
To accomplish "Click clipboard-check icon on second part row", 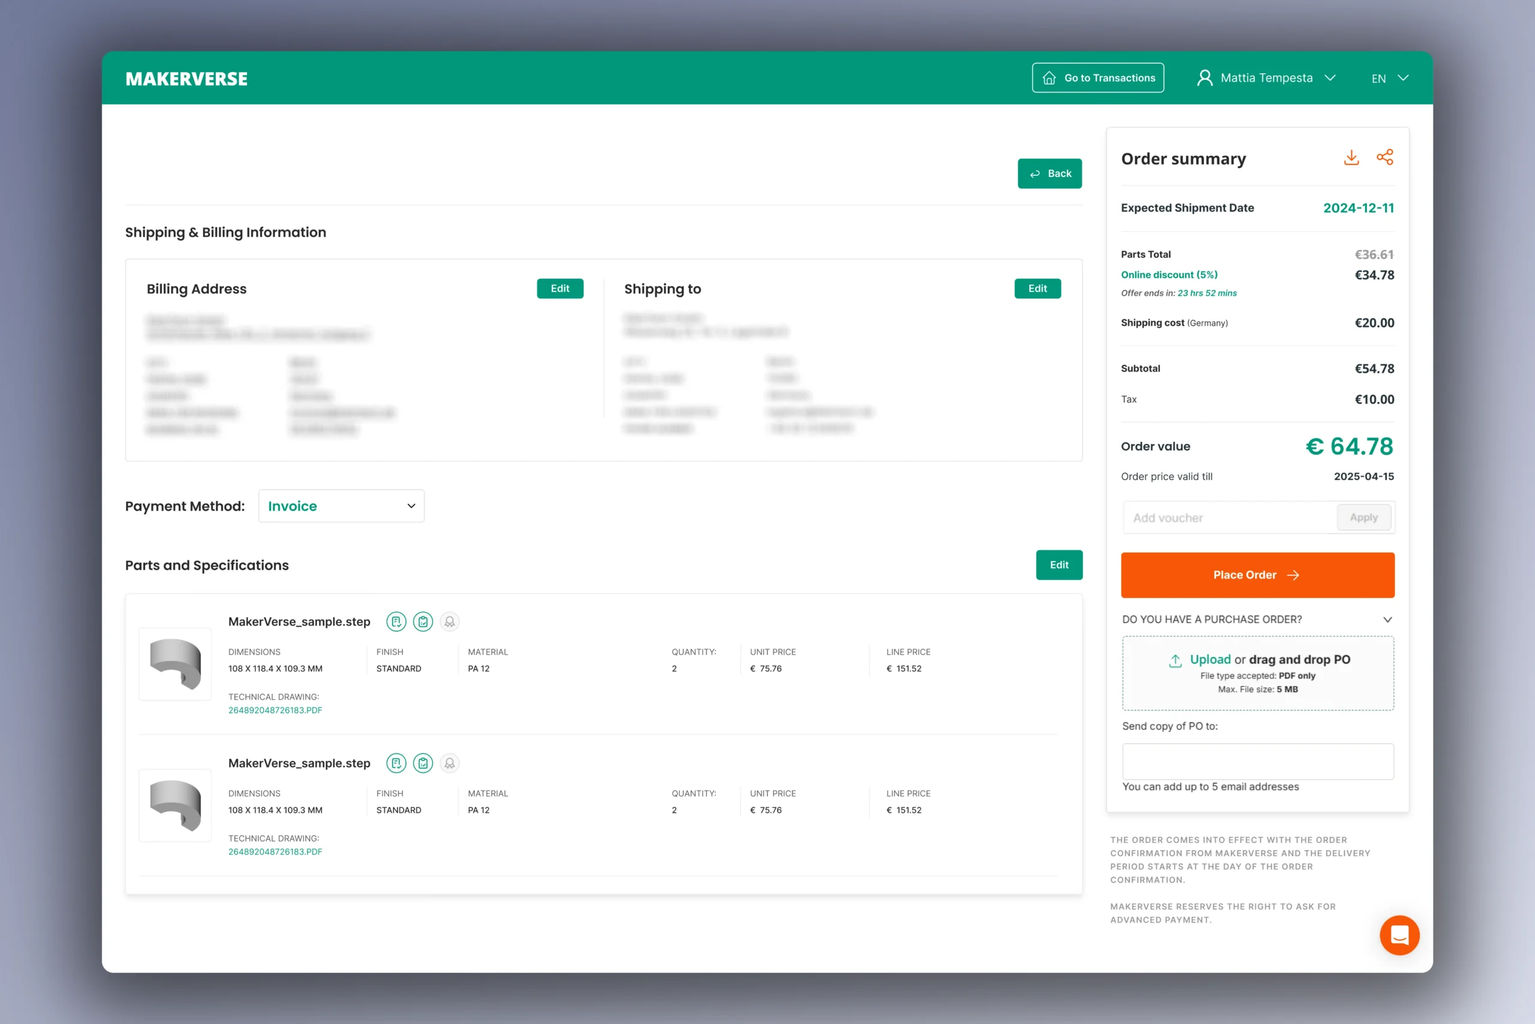I will tap(423, 763).
